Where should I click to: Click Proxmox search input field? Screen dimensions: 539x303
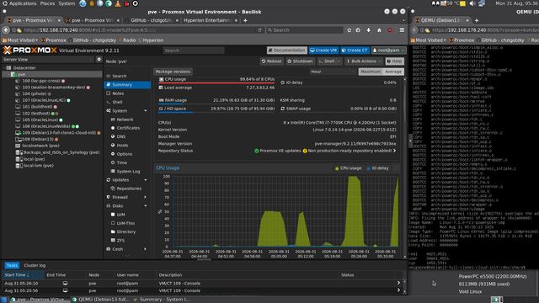point(194,50)
